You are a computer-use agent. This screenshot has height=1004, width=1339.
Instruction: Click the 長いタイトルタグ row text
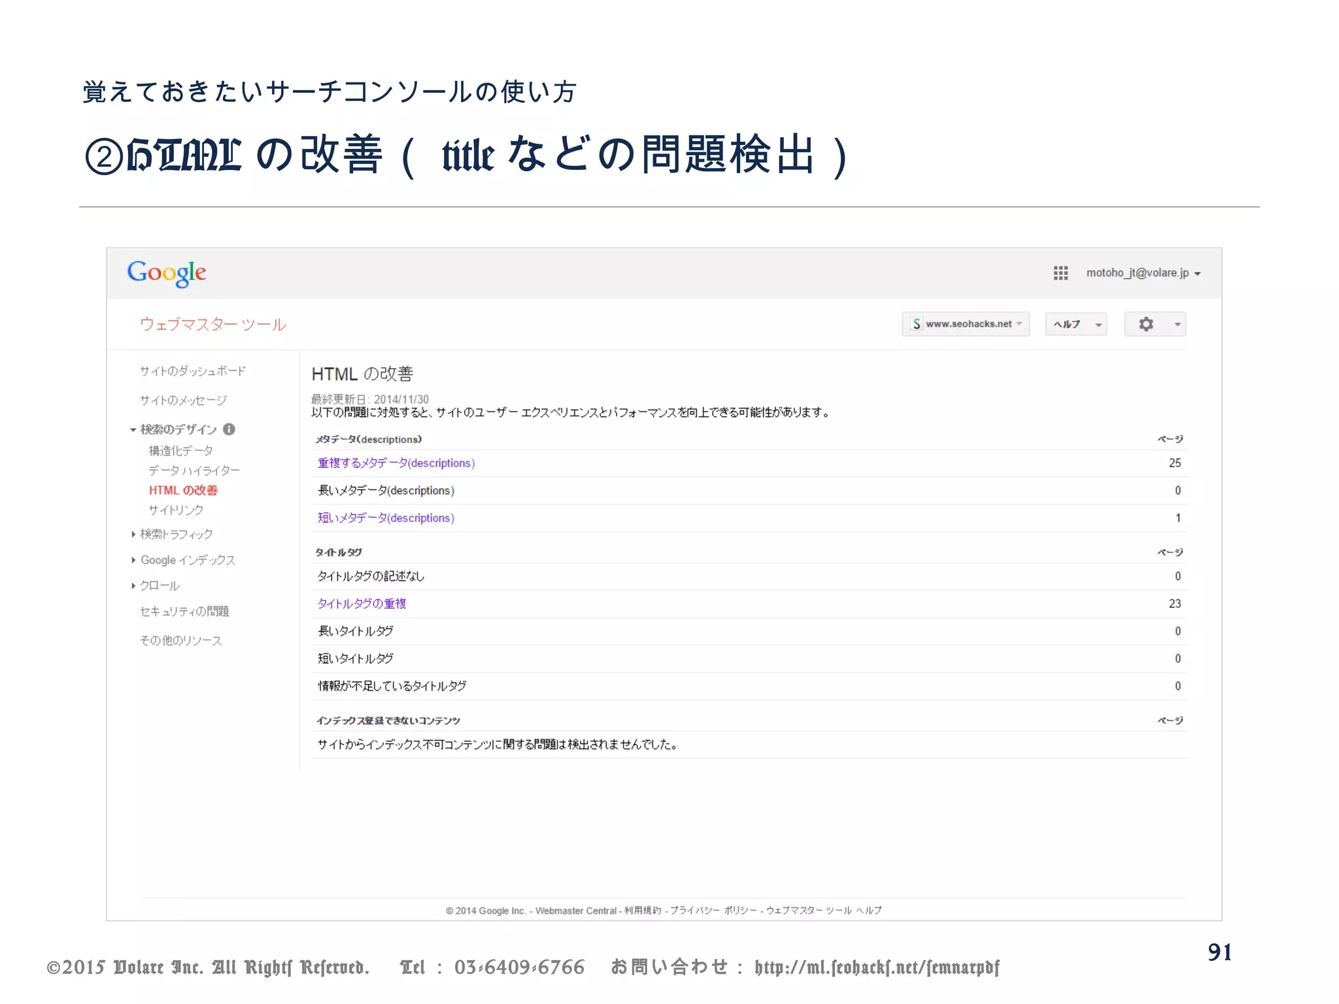(355, 631)
